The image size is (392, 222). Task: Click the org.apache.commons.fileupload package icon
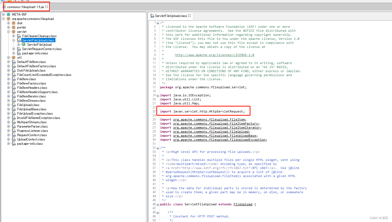[9, 19]
